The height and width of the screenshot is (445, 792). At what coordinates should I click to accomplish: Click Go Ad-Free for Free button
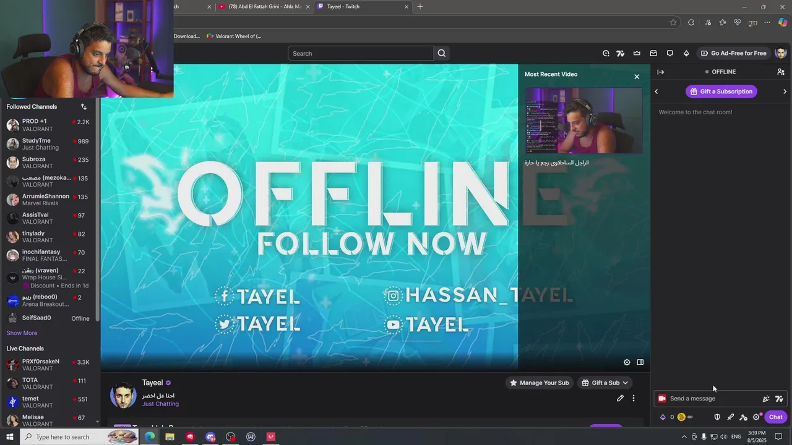coord(733,53)
